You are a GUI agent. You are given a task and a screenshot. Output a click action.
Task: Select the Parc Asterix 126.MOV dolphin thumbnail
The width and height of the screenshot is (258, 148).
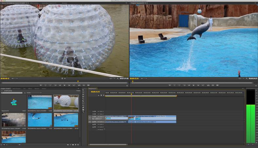coord(40,120)
